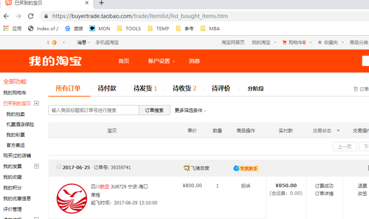
Task: Open the 应用 apps grid bookmark
Action: click(12, 28)
